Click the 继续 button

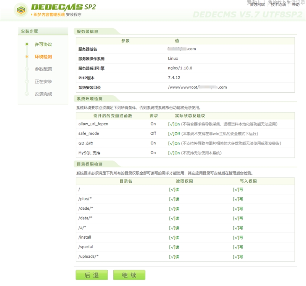[x=129, y=275]
